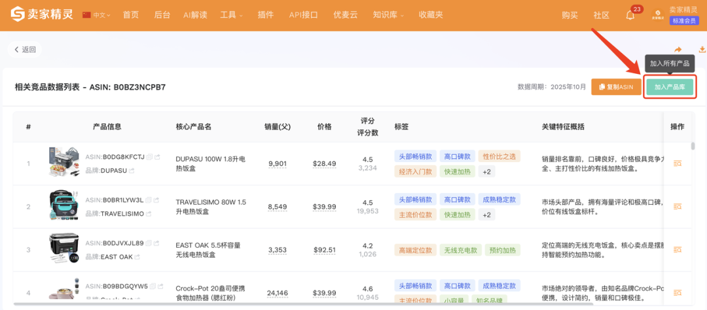Click product name EAST OAK 5.5杯容量无线电热饭盒
Screen dimensions: 707x310
[x=208, y=250]
